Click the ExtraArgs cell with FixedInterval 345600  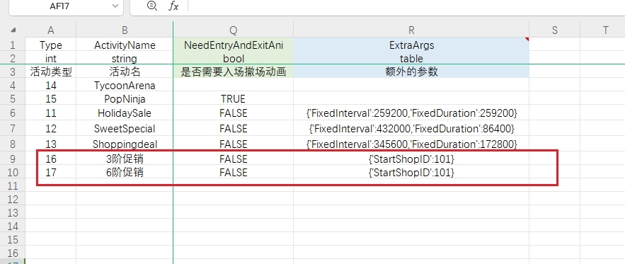pos(411,144)
